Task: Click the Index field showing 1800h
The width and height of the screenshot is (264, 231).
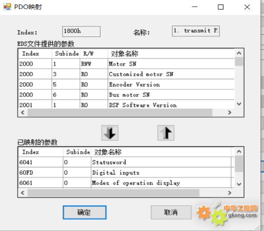Action: [x=81, y=32]
